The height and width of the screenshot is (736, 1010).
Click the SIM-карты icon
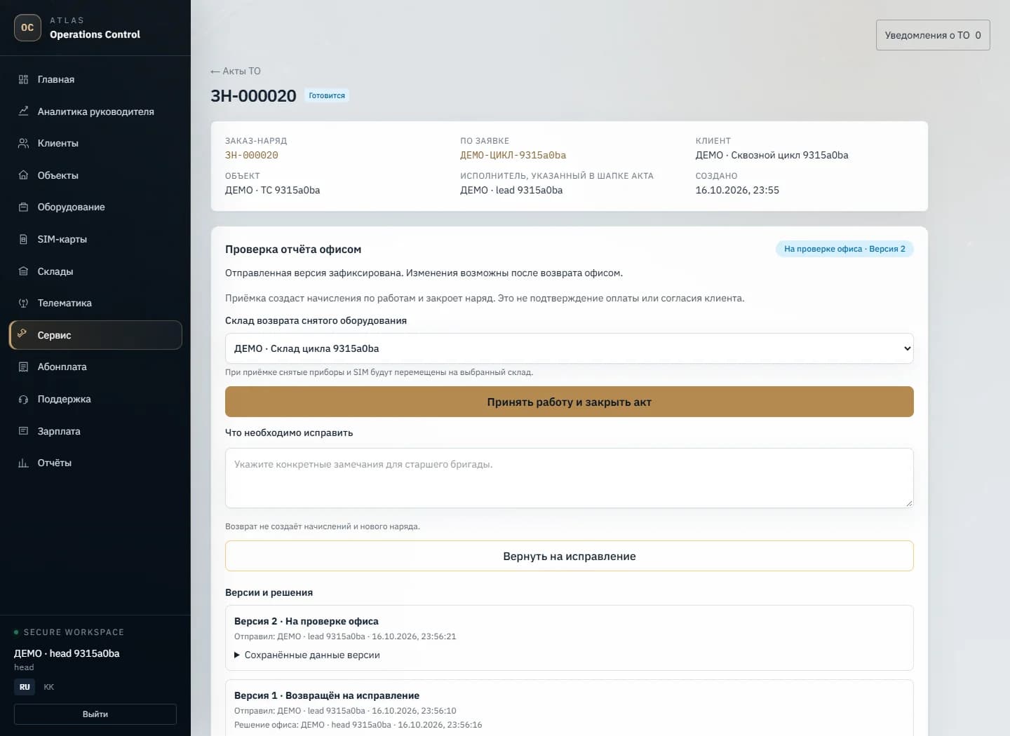[x=23, y=239]
